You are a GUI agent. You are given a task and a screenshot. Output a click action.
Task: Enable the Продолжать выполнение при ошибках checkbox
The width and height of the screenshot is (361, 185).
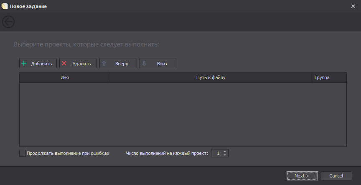click(x=23, y=153)
